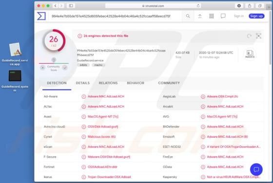Screen dimensions: 273x183
Task: Open the apps grid icon
Action: (x=212, y=16)
